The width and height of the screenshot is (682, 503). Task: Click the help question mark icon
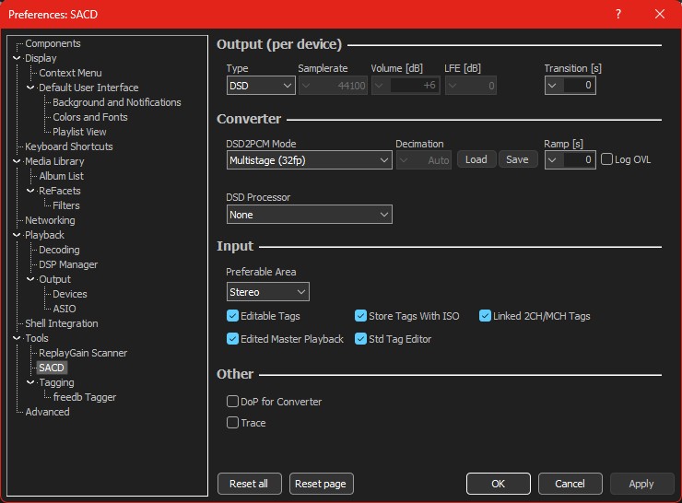[617, 14]
